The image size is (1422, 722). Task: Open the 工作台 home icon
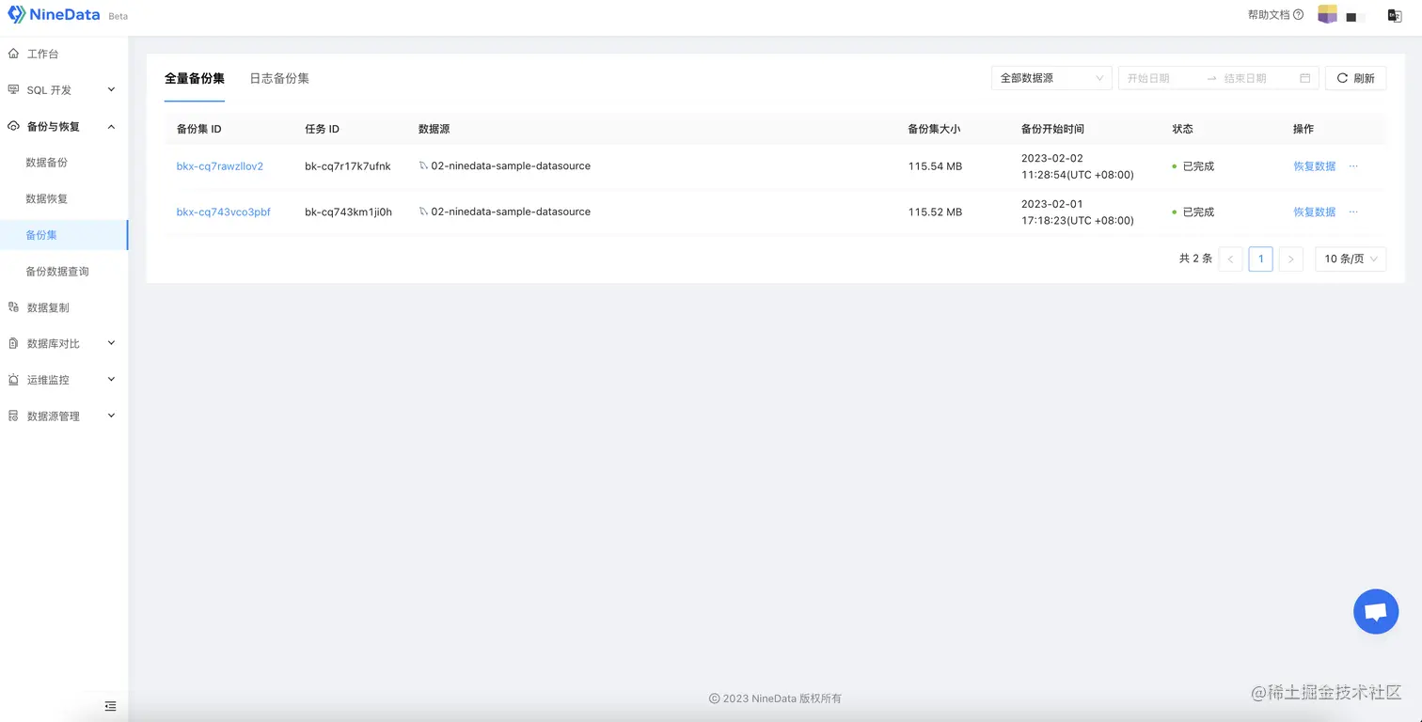13,54
